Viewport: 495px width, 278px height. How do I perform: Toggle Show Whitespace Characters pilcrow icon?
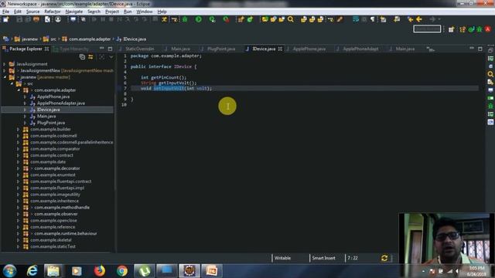click(373, 19)
